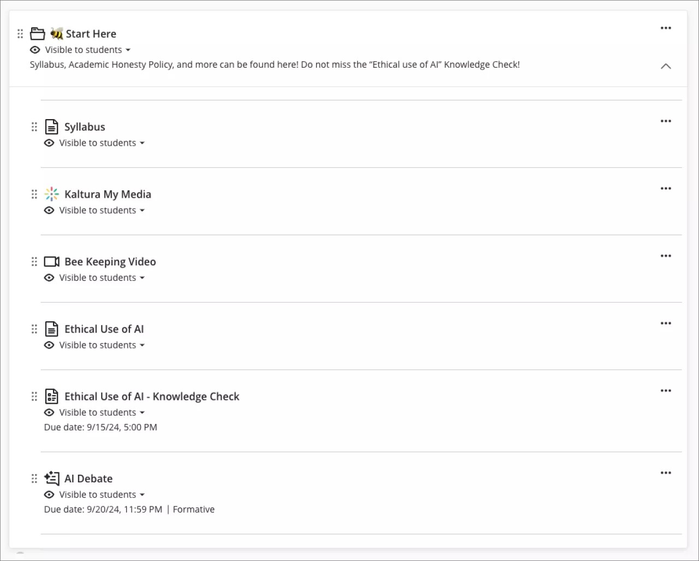Open the Ethical Use of AI - Knowledge Check link
The width and height of the screenshot is (699, 561).
pyautogui.click(x=152, y=397)
